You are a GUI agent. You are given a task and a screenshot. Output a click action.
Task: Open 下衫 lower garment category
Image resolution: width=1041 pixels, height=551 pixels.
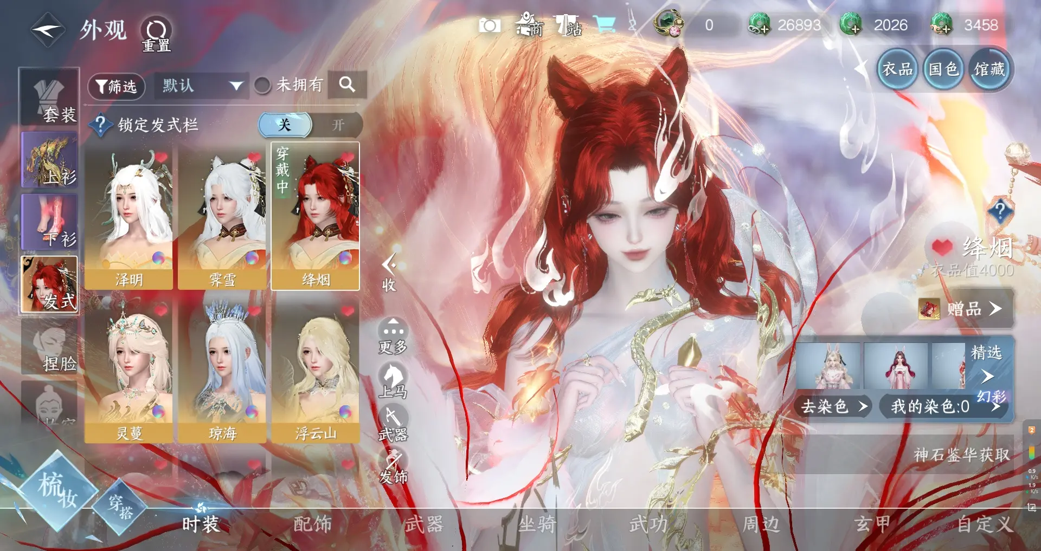tap(49, 222)
